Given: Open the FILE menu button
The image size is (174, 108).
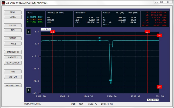Looking at the screenshot, I should coord(13,71).
